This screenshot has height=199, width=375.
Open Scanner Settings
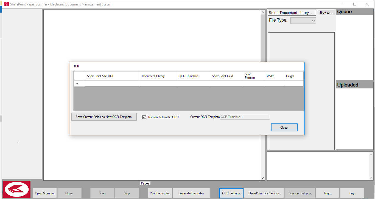(300, 193)
